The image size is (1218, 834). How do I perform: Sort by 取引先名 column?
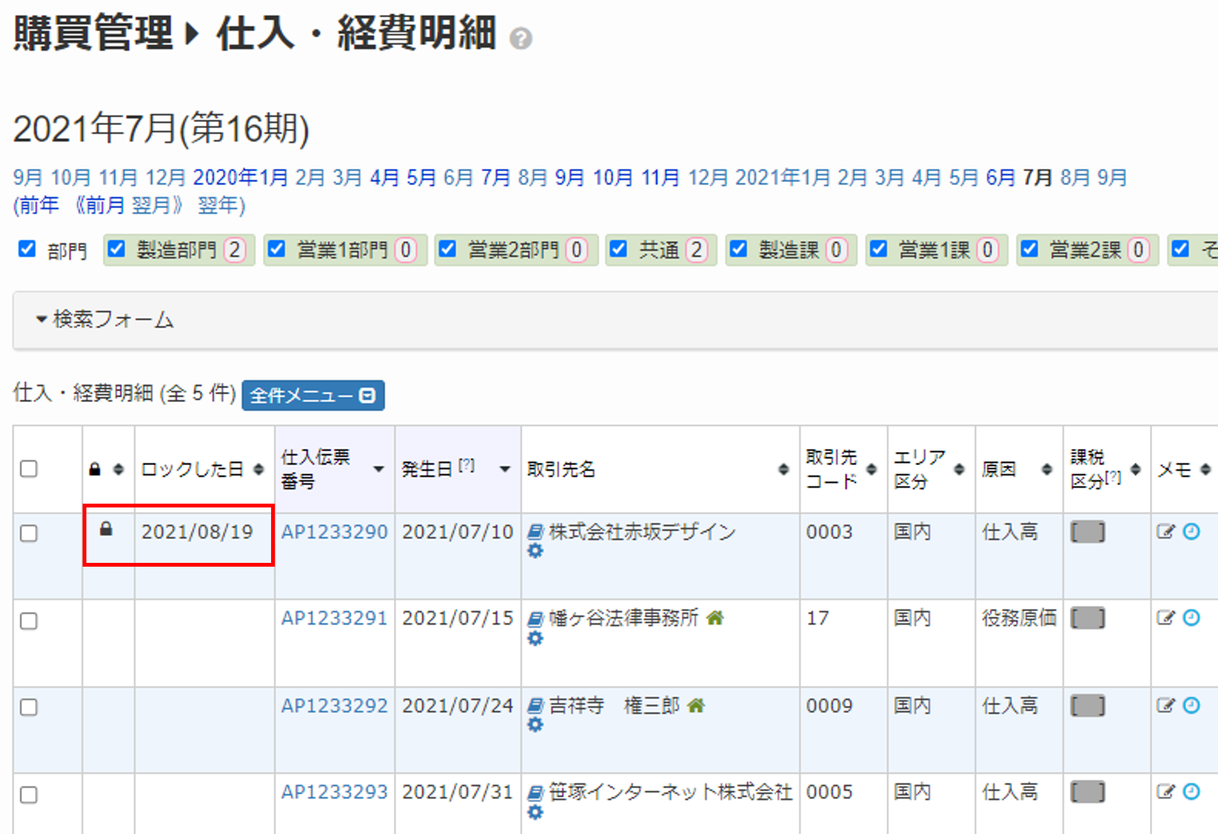[x=783, y=469]
